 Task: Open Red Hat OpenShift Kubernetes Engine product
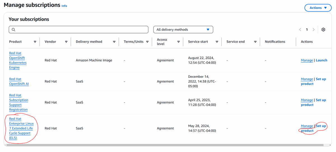point(17,60)
